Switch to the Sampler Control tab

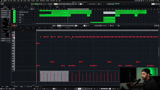coord(29,87)
